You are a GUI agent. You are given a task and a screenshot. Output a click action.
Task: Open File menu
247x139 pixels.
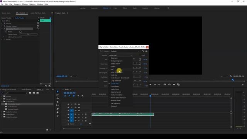click(2, 4)
